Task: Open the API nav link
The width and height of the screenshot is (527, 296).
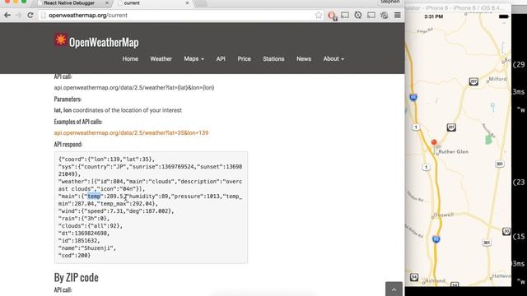Action: 221,58
